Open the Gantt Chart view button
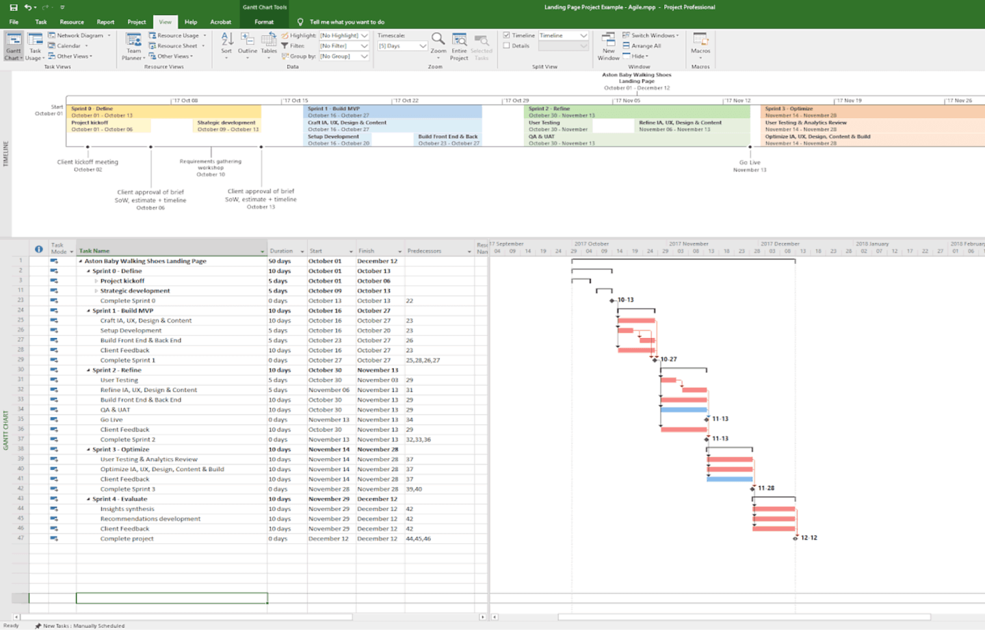 14,46
